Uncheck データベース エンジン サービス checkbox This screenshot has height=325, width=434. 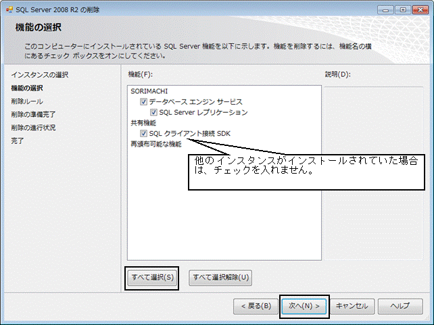(143, 102)
